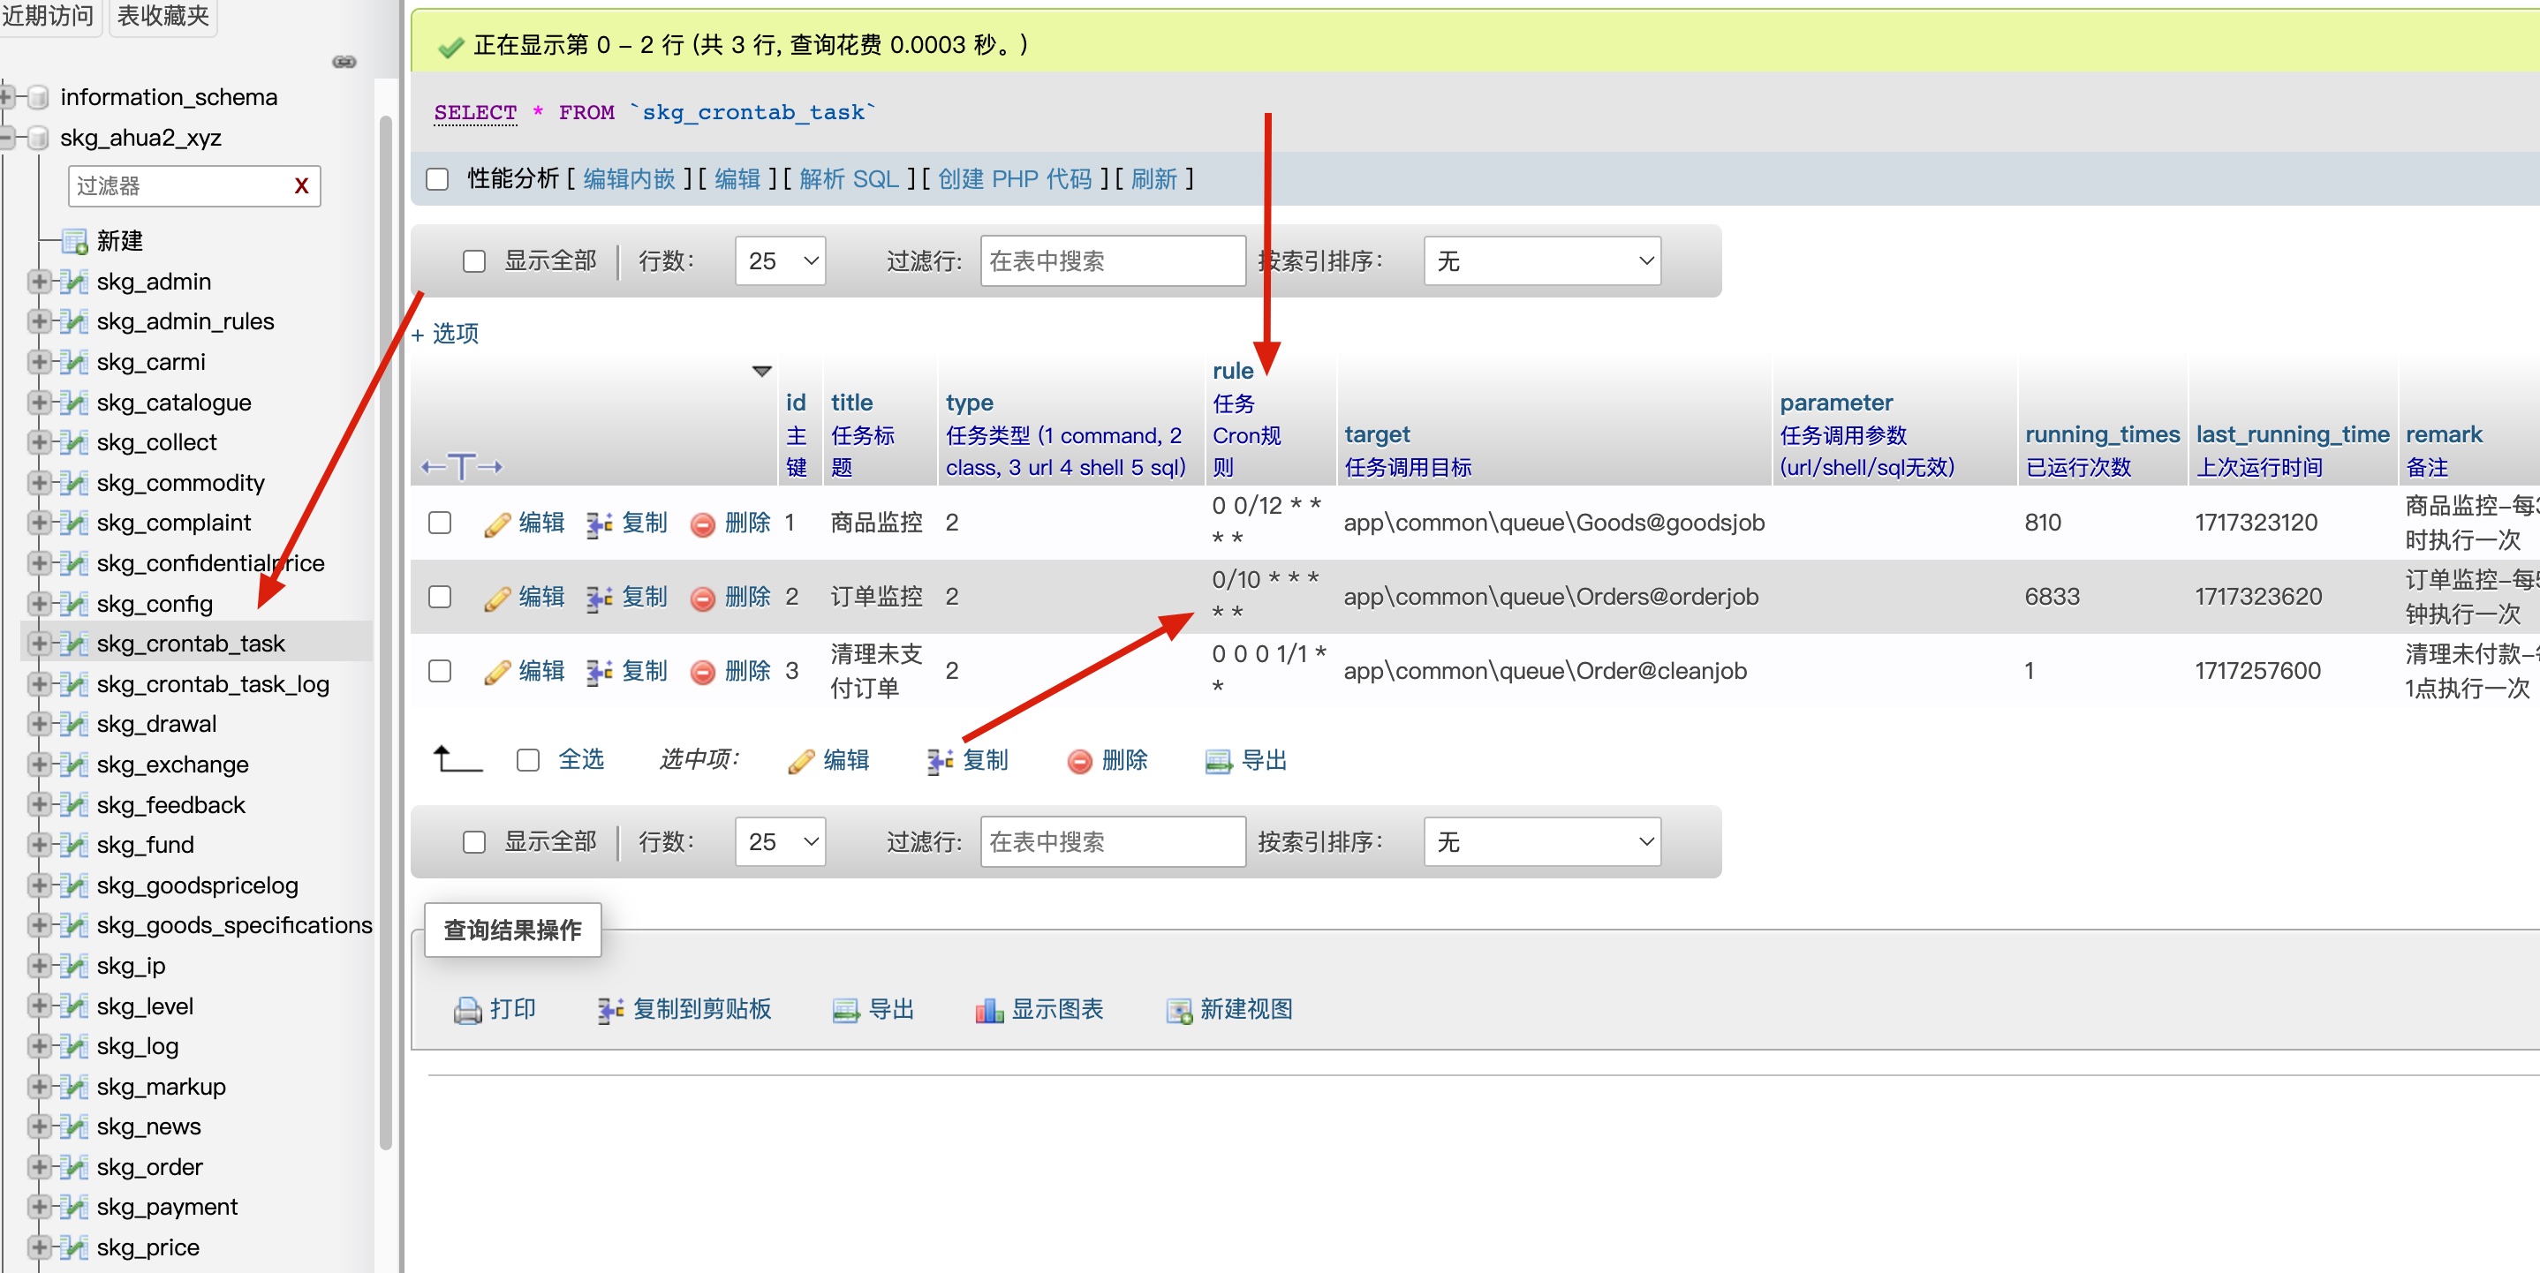This screenshot has height=1273, width=2540.
Task: Clear the navigation filter with red X
Action: click(302, 186)
